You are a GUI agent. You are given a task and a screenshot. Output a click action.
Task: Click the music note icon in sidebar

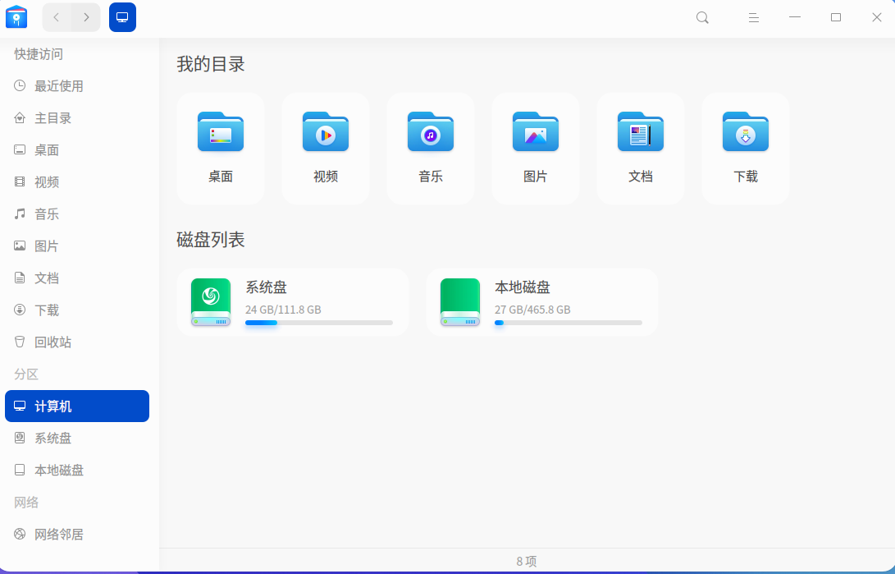point(20,214)
